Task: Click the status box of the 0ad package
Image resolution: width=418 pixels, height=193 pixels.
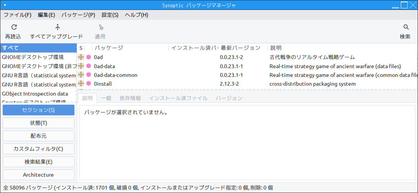Action: click(x=81, y=57)
